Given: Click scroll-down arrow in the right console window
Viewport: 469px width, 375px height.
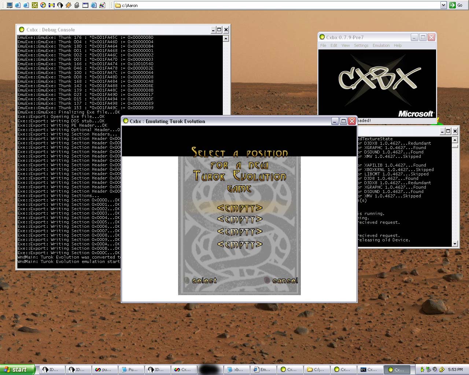Looking at the screenshot, I should [x=455, y=244].
